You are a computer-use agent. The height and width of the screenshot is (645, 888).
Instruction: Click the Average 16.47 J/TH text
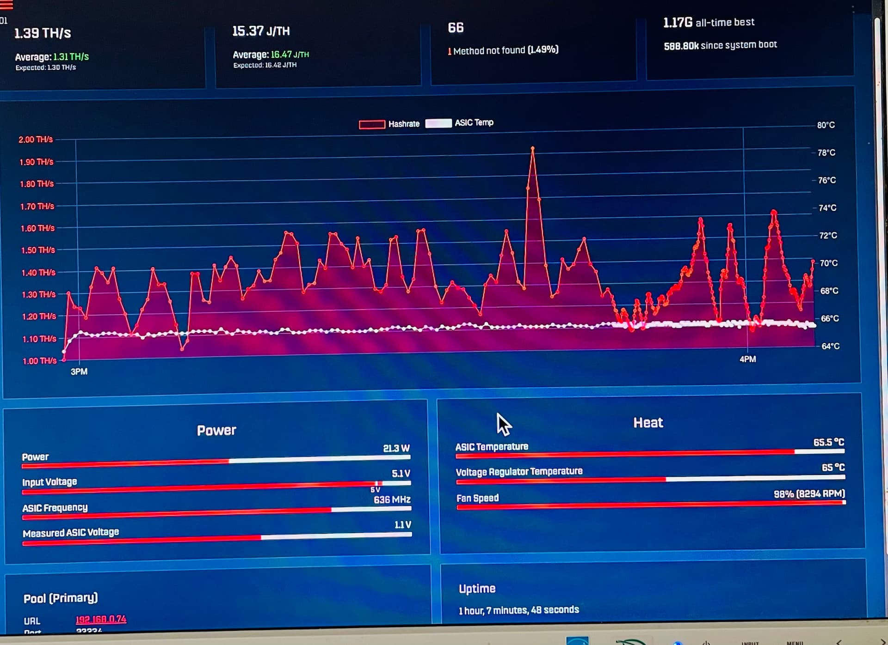(x=271, y=55)
